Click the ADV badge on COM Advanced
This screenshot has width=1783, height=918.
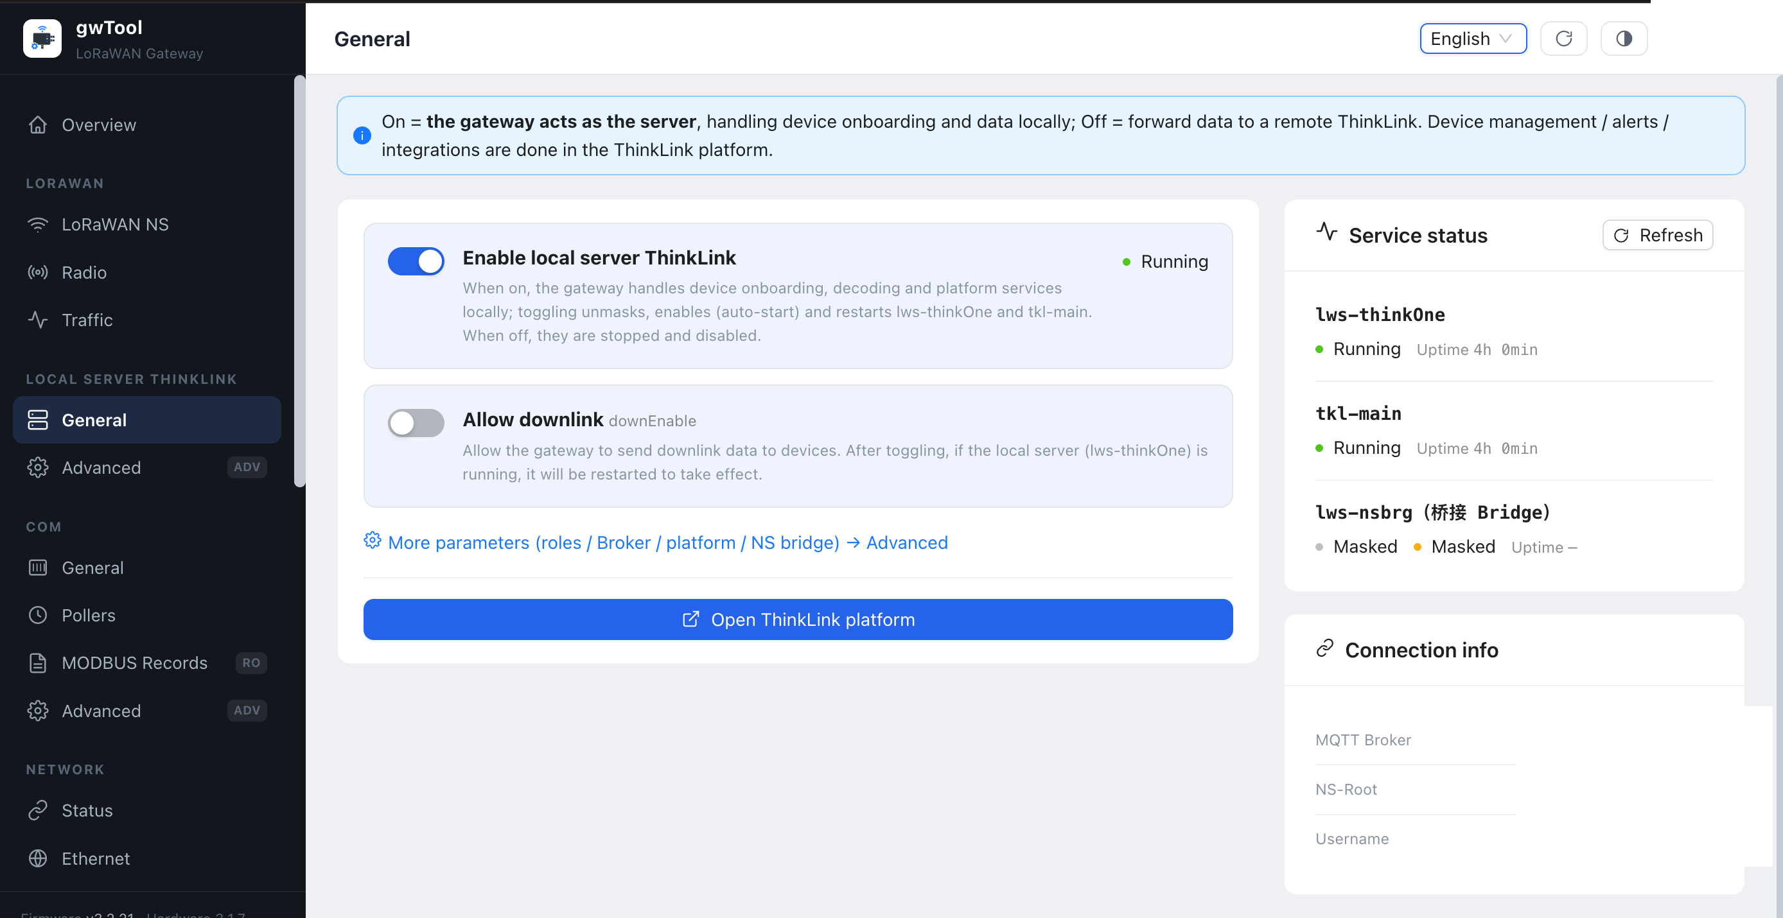(x=247, y=711)
